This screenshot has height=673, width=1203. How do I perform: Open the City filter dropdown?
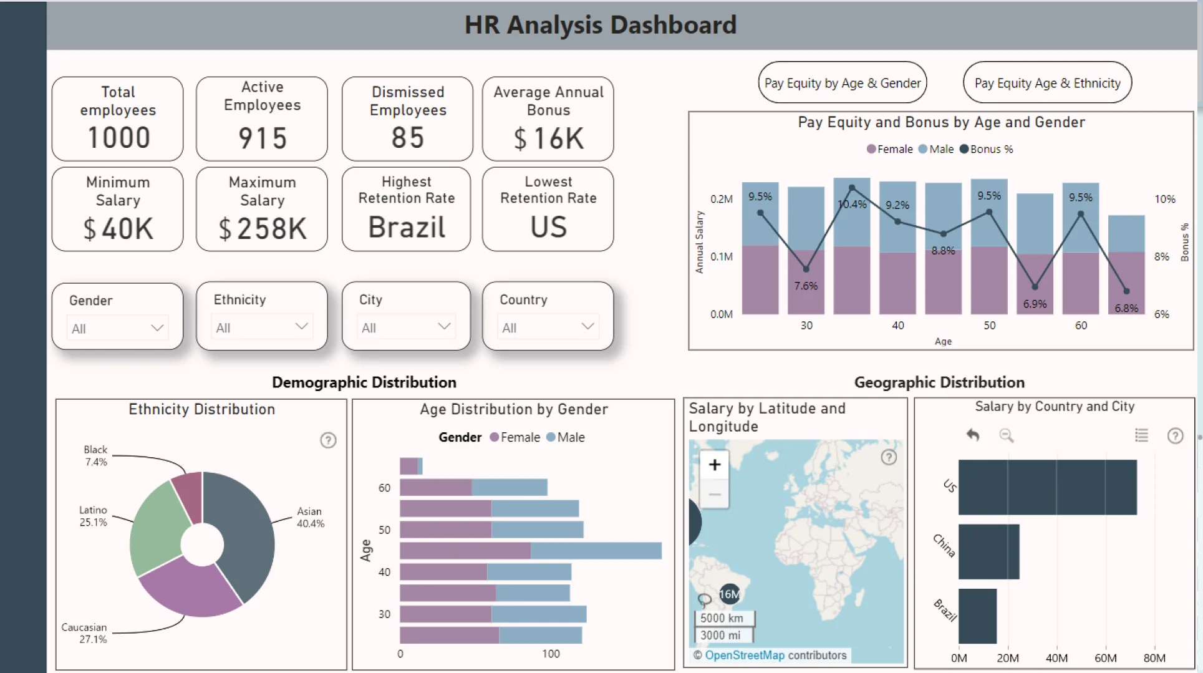406,327
